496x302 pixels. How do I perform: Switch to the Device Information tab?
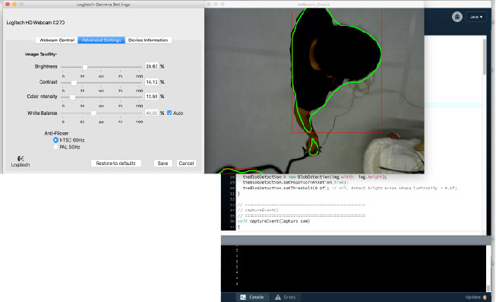[148, 40]
